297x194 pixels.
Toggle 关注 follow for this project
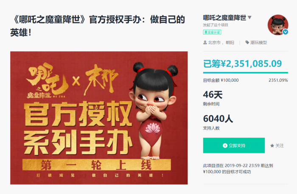click(x=277, y=146)
